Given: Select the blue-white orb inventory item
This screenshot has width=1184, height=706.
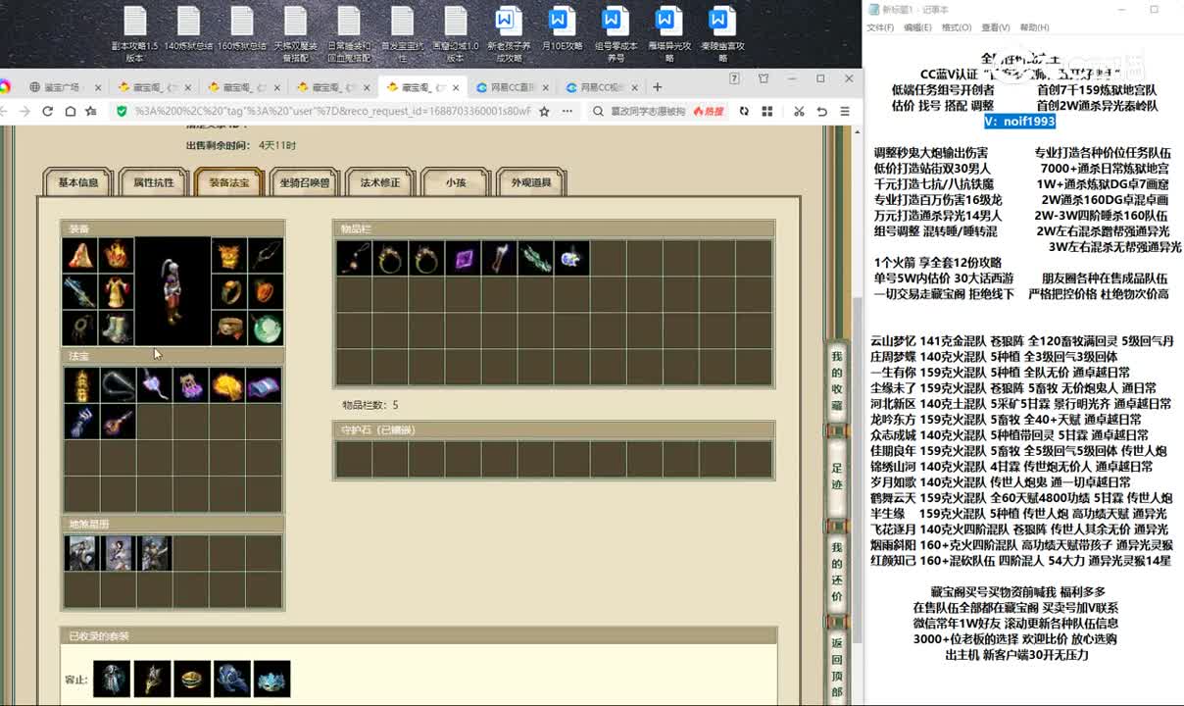Looking at the screenshot, I should (571, 258).
